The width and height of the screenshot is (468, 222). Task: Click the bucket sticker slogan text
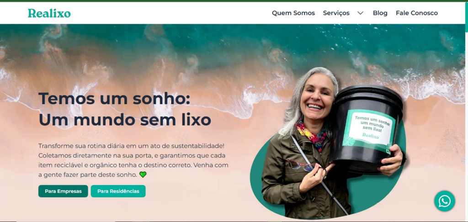[371, 122]
